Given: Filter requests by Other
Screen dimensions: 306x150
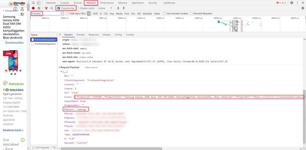Looking at the screenshot, I should pyautogui.click(x=157, y=14).
